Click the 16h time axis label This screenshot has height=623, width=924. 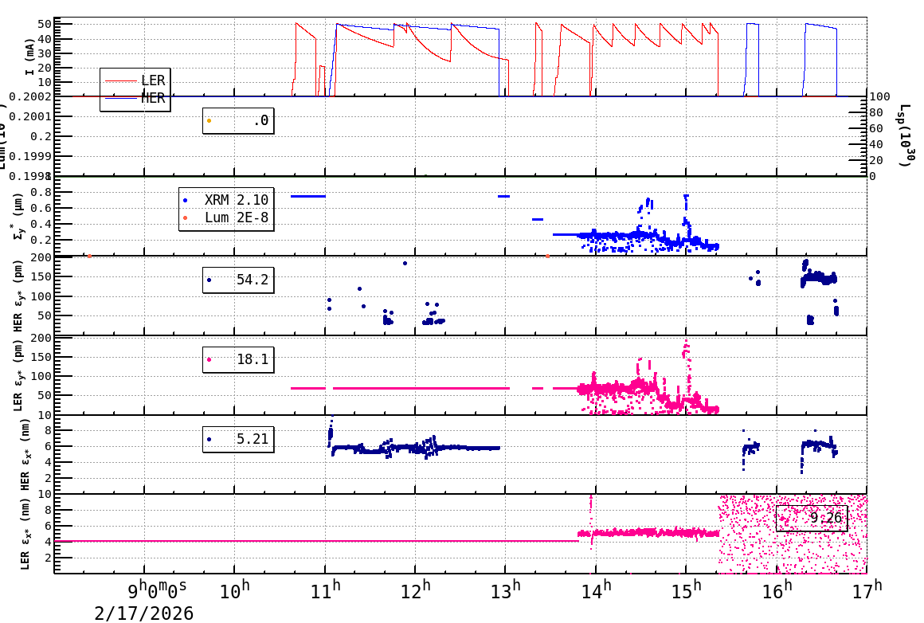[777, 590]
